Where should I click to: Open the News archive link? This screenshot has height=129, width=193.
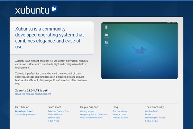click(119, 114)
